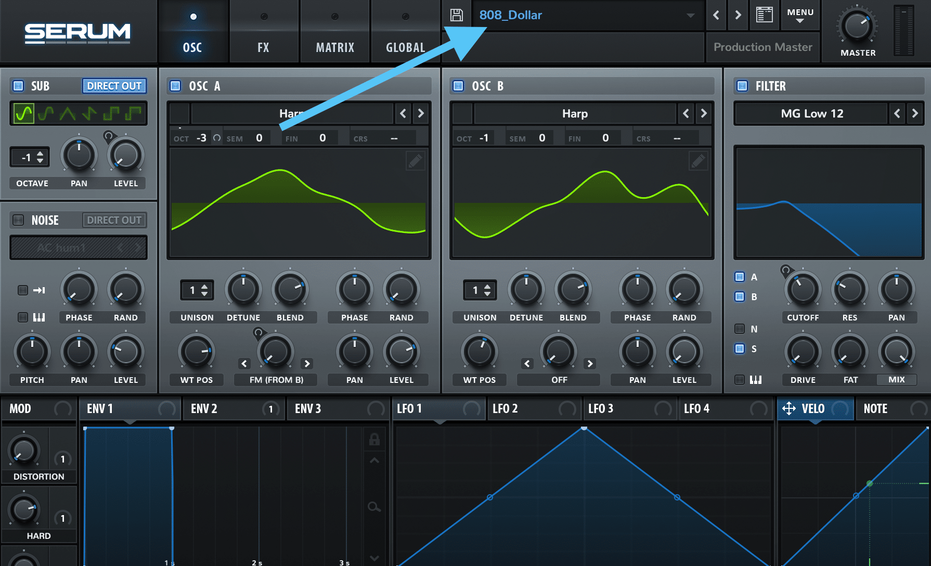Viewport: 931px width, 566px height.
Task: Toggle filter routing for oscillator B
Action: (x=740, y=297)
